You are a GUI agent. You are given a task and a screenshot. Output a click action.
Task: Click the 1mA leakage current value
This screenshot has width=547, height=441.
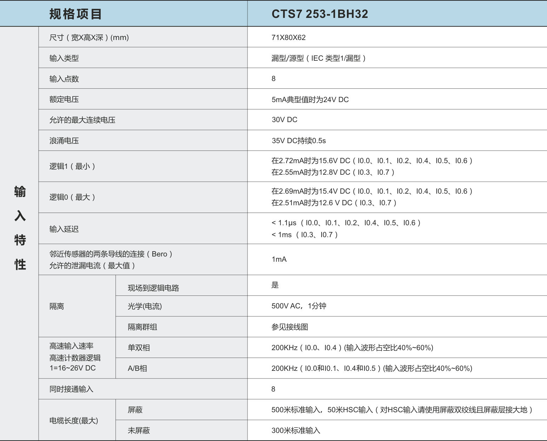point(279,259)
